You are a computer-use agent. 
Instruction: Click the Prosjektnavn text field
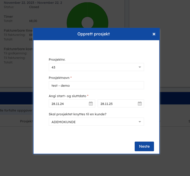click(96, 85)
